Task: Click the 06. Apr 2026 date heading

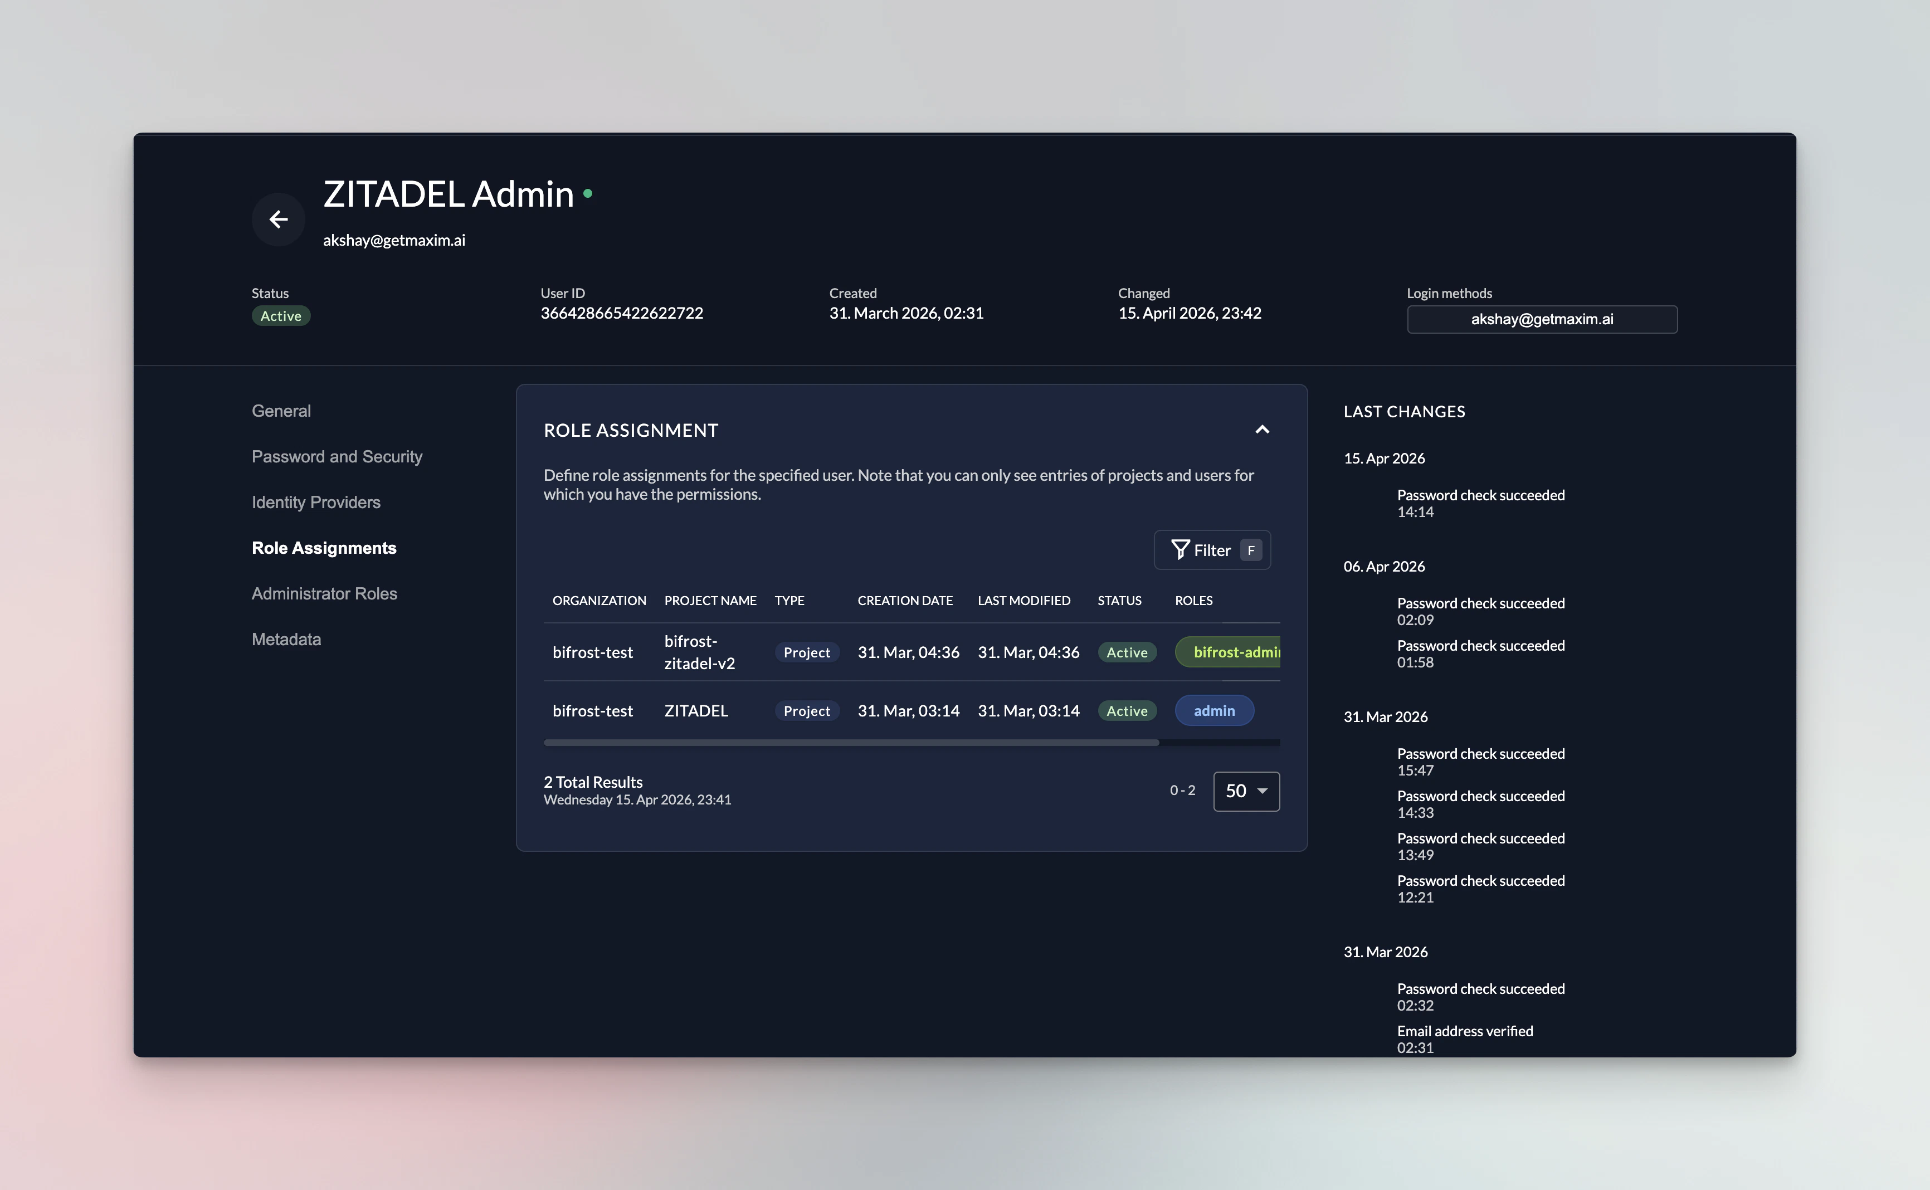Action: [1384, 567]
